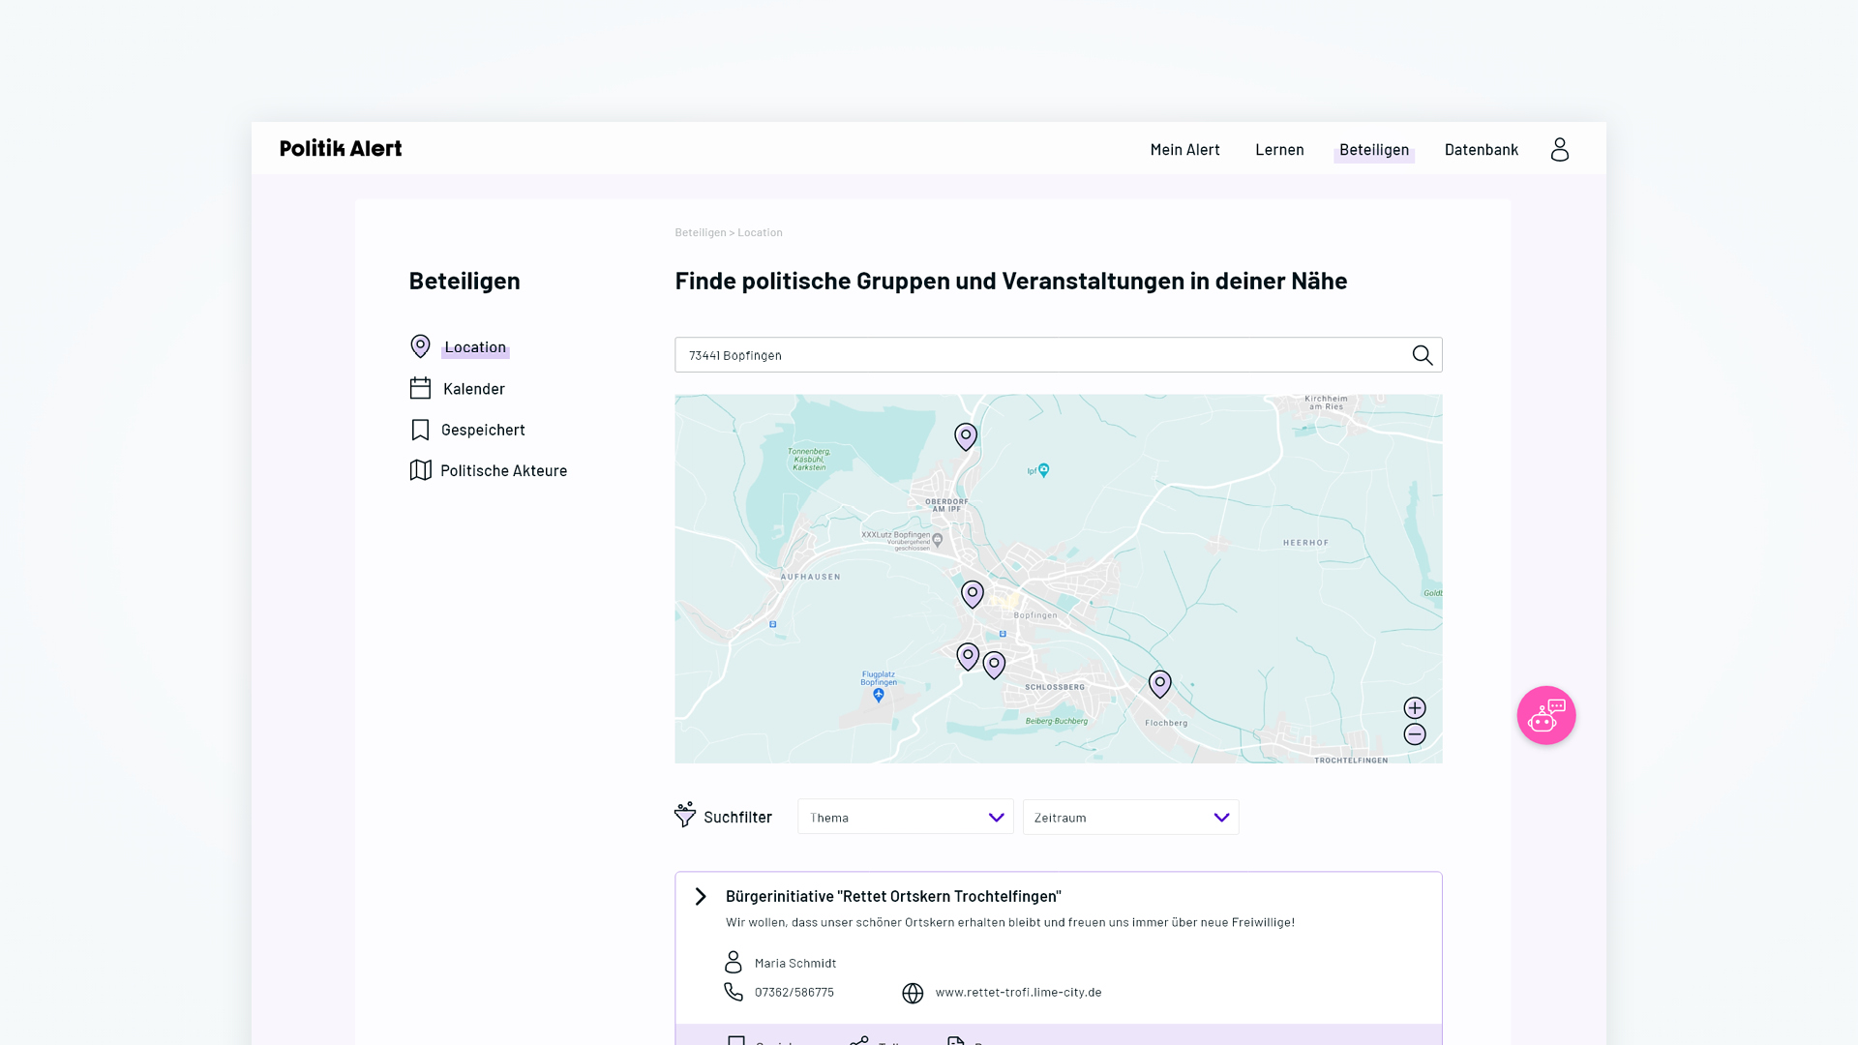Zoom out of the map with minus
1858x1045 pixels.
pos(1415,734)
